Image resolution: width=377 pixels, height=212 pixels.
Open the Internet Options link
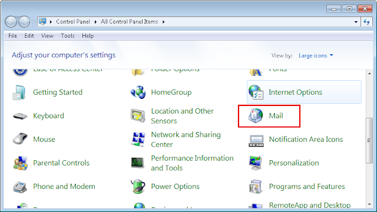(x=295, y=92)
